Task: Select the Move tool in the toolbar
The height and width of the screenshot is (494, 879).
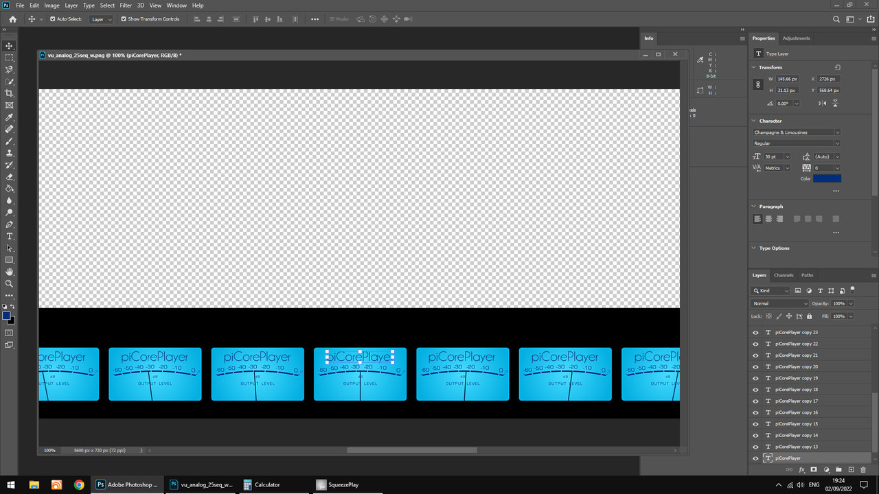Action: (x=10, y=45)
